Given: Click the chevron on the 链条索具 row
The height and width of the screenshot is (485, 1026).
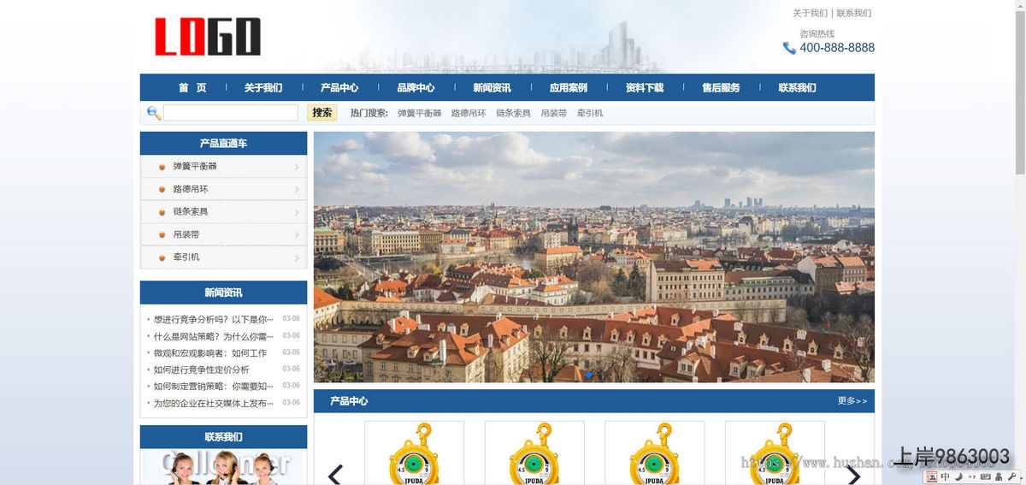Looking at the screenshot, I should [297, 212].
